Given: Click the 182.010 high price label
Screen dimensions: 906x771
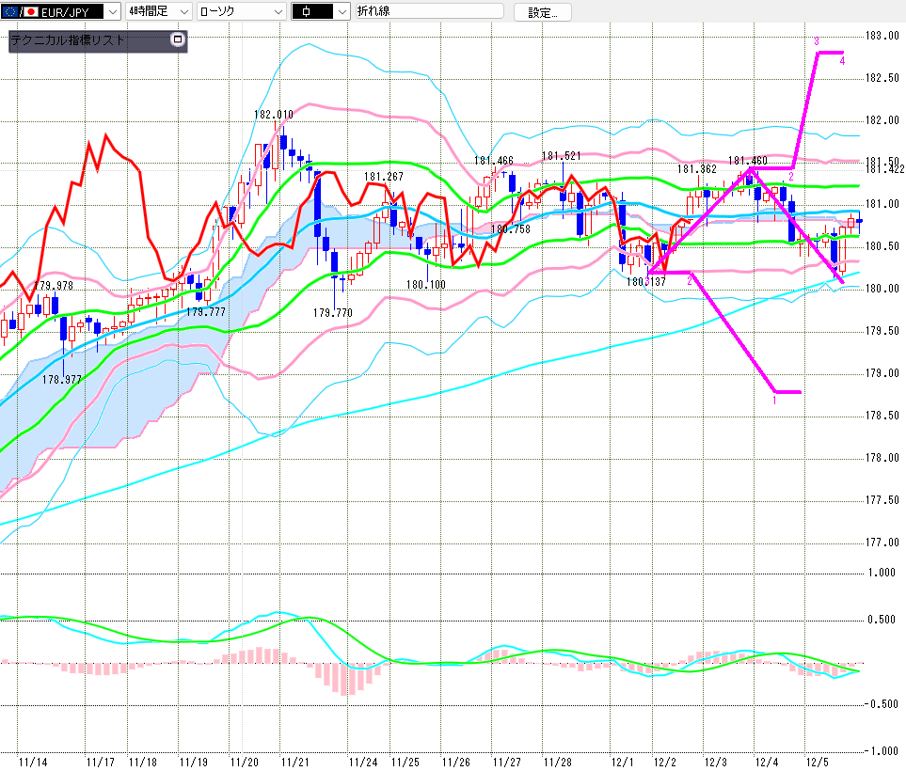Looking at the screenshot, I should (273, 115).
